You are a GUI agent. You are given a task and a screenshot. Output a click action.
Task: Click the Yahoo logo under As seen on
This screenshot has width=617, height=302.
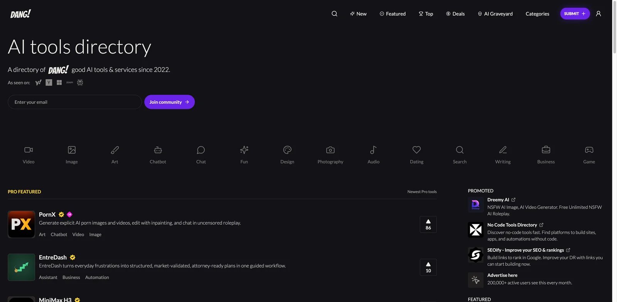(x=38, y=83)
